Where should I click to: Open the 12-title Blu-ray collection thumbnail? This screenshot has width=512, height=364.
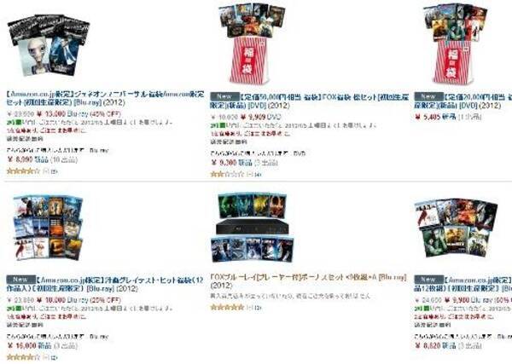48,228
